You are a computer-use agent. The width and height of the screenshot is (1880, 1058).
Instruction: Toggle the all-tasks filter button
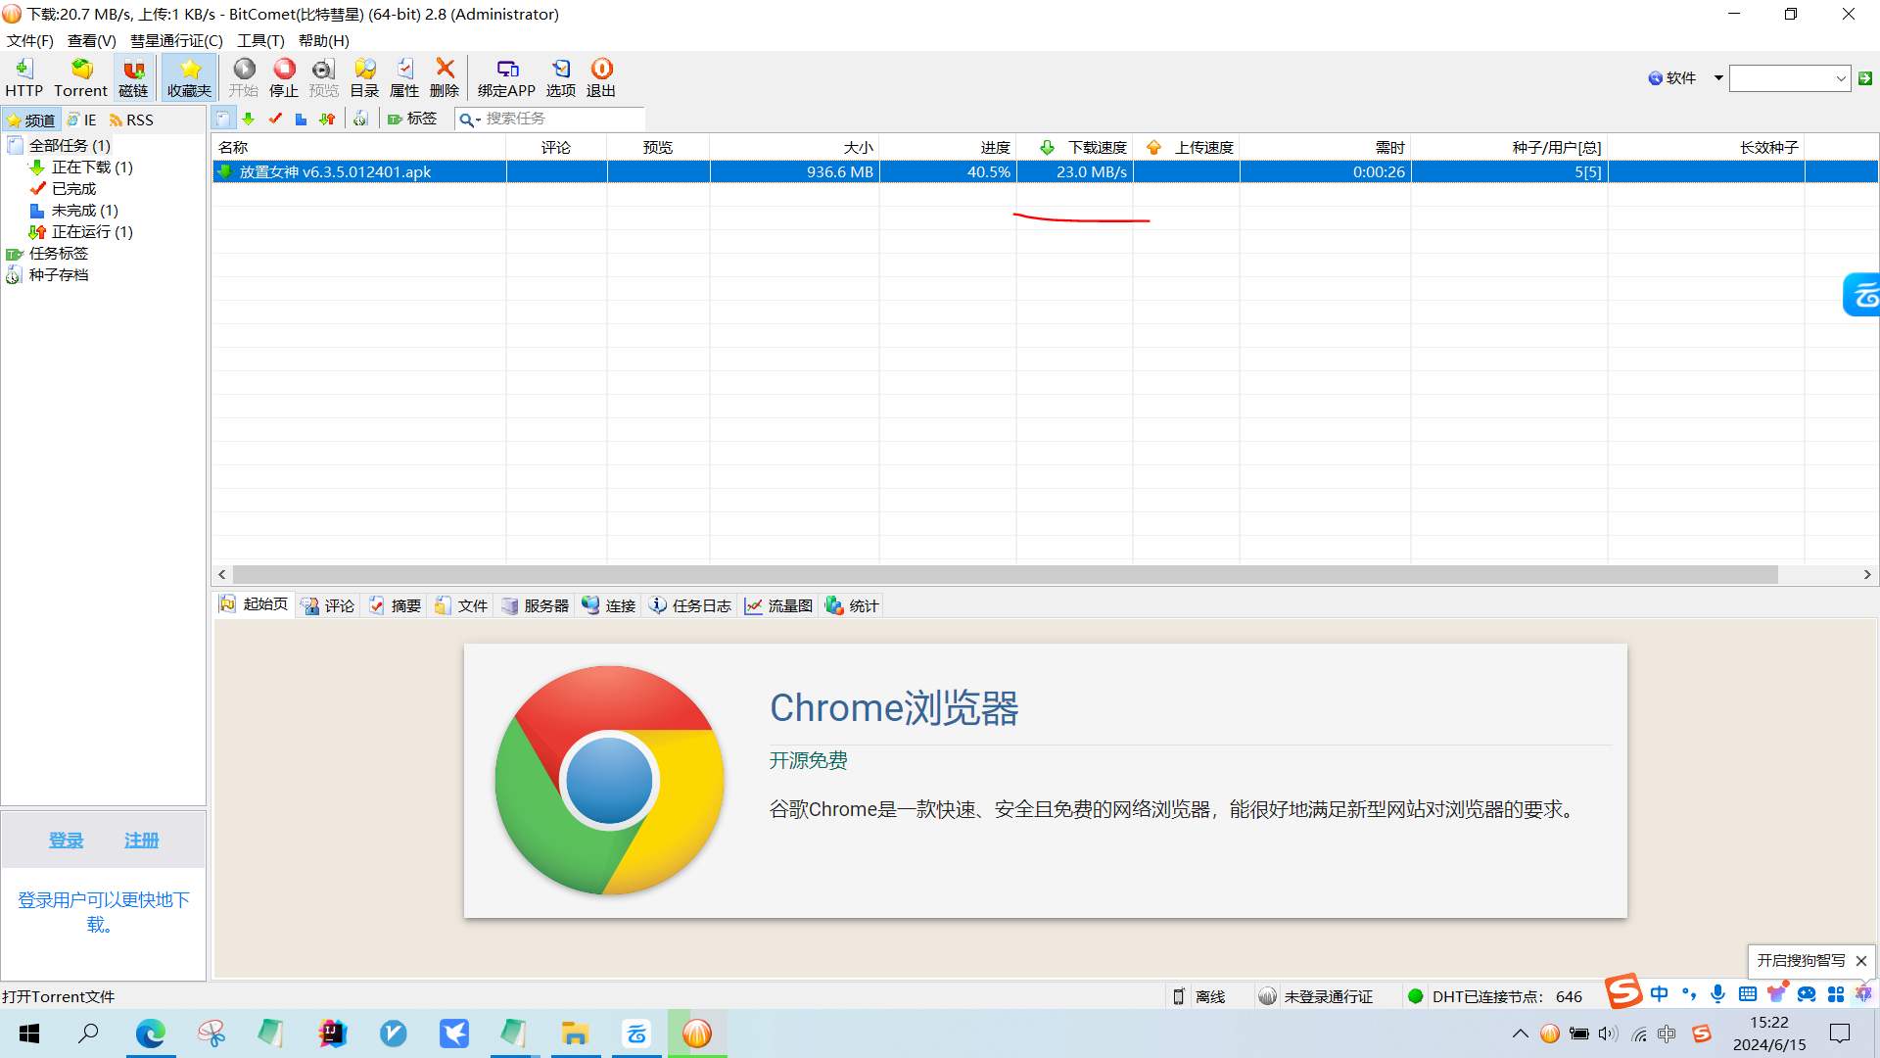[x=223, y=119]
